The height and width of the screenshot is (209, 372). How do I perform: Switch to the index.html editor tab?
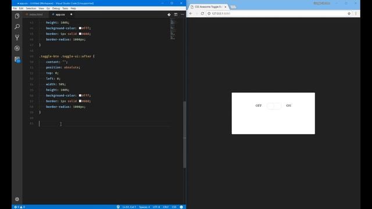pos(35,15)
